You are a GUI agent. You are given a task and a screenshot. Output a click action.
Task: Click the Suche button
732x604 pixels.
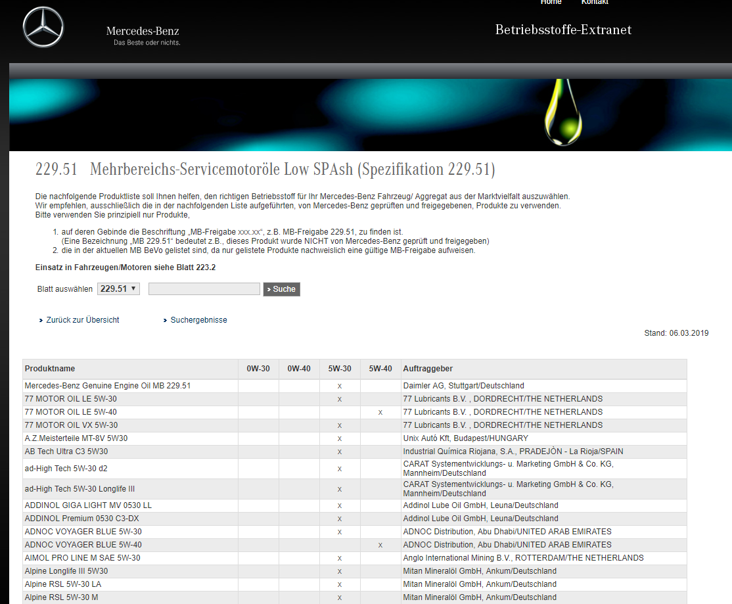[x=281, y=289]
